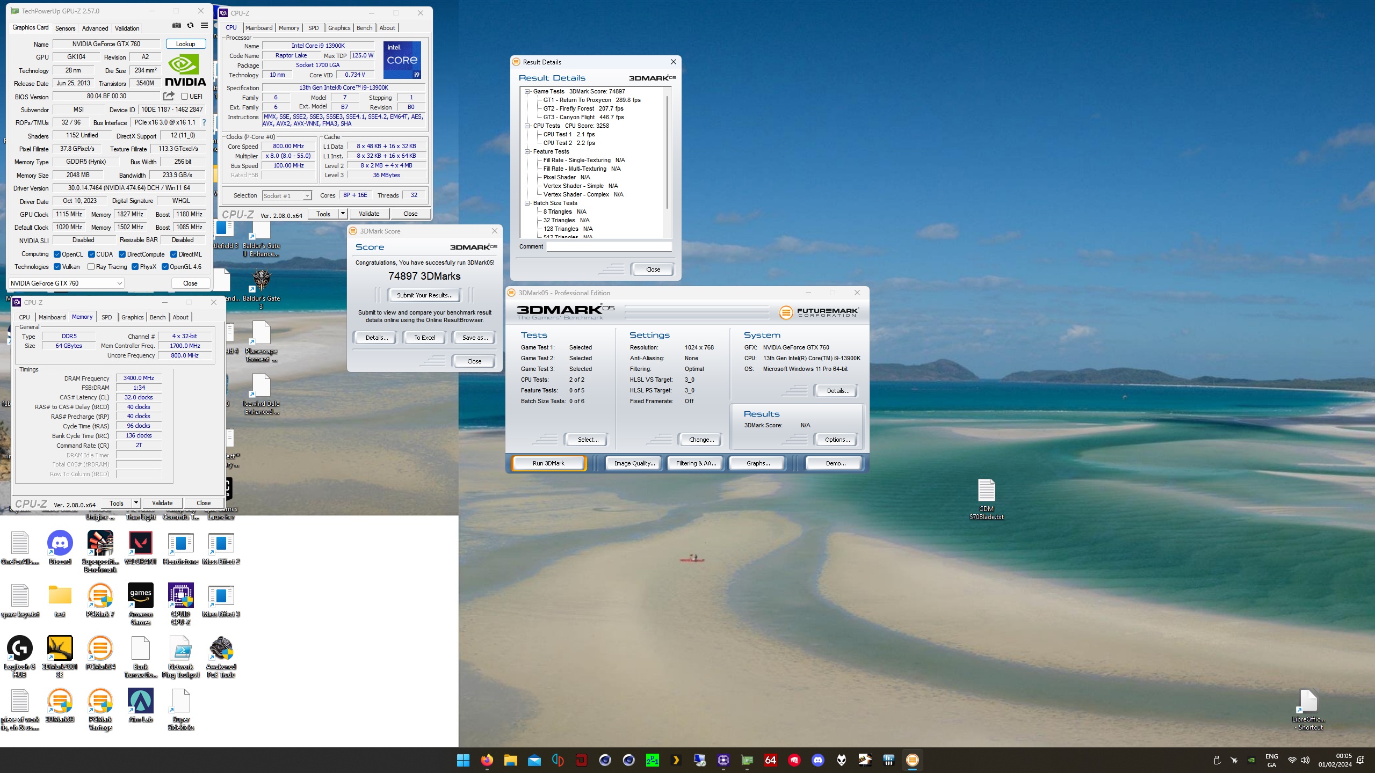Switch to the Validation tab in GPU-Z
This screenshot has height=773, width=1375.
coord(127,28)
